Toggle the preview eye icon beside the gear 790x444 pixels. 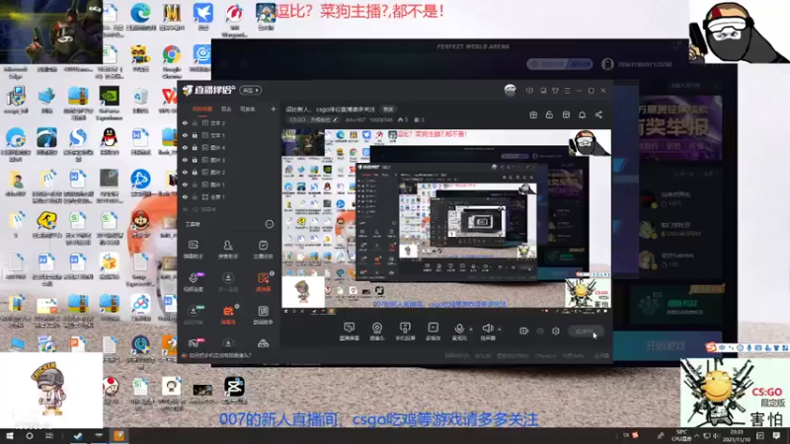tap(540, 331)
